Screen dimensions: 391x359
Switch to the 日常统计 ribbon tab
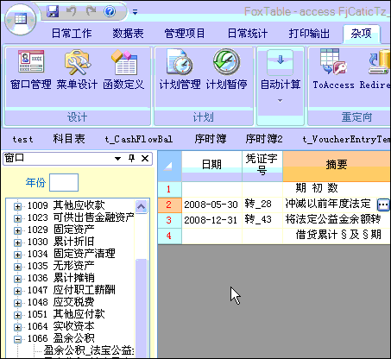click(x=248, y=34)
